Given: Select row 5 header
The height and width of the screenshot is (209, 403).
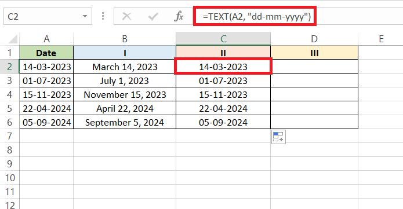Looking at the screenshot, I should coord(9,108).
